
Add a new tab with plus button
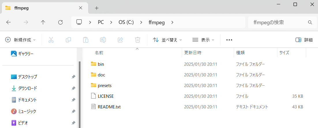tap(97, 8)
